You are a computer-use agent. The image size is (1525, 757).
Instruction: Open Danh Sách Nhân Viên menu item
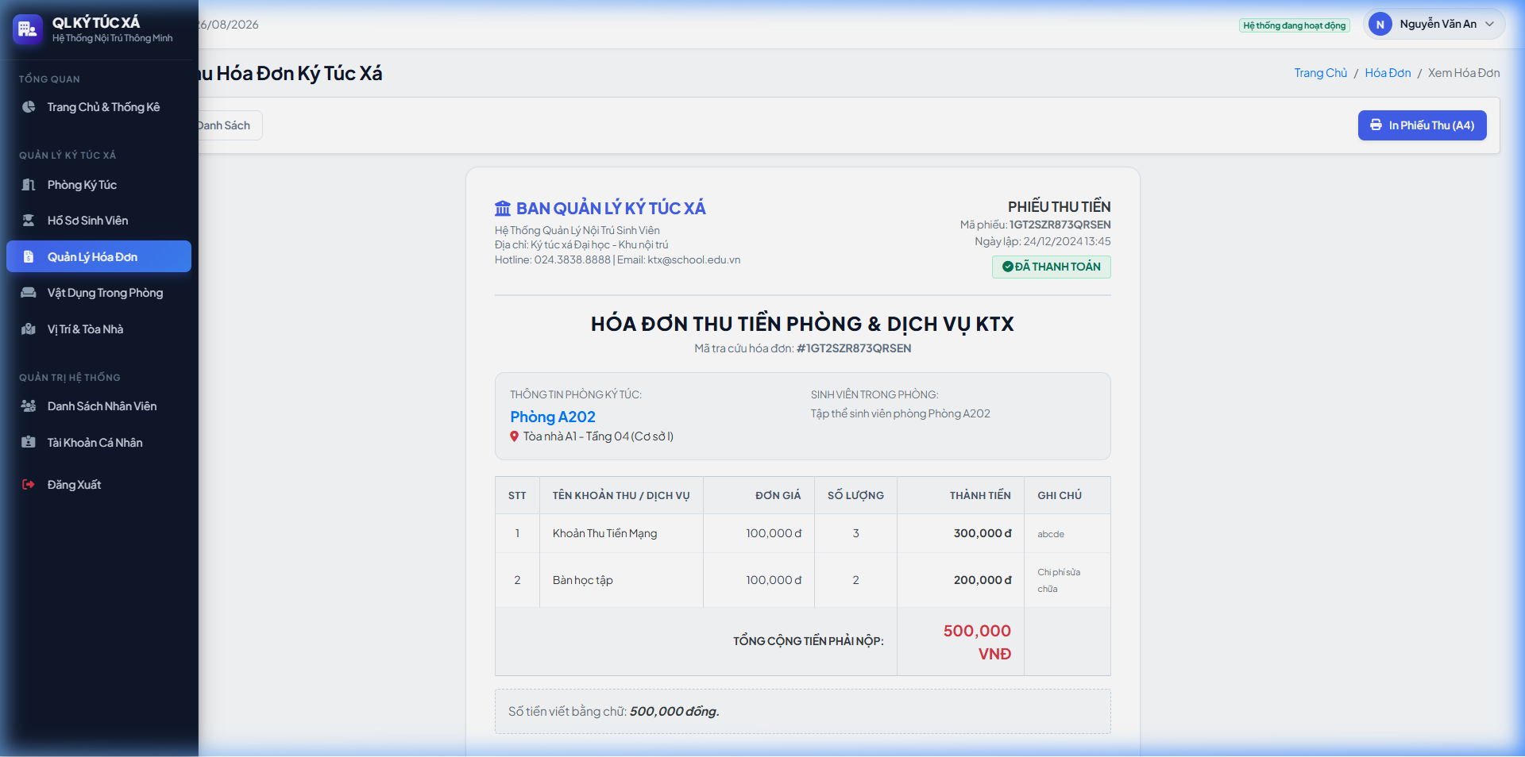pyautogui.click(x=99, y=406)
